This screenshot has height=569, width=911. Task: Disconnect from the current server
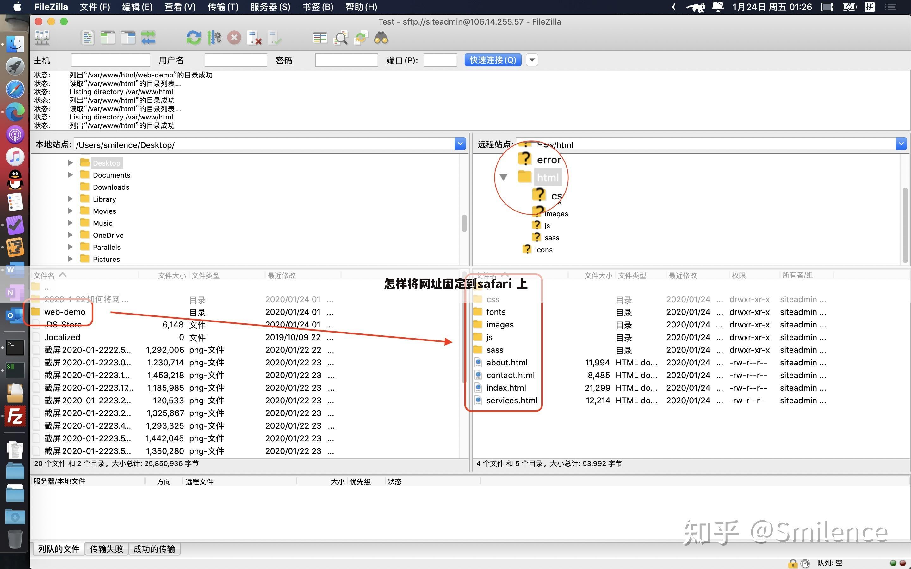pos(254,38)
